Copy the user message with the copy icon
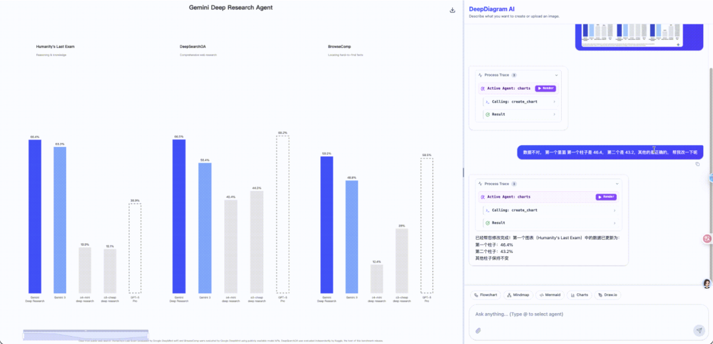This screenshot has width=713, height=344. [697, 164]
